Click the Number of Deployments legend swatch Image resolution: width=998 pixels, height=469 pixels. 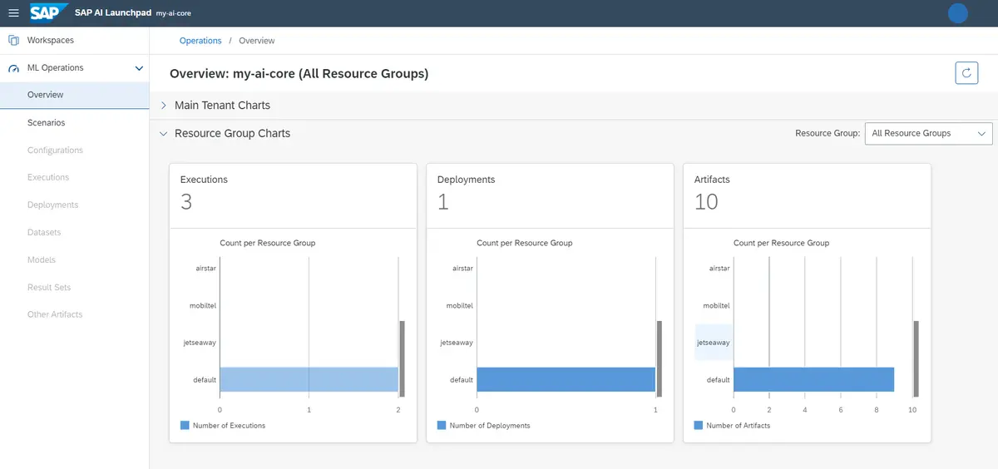pyautogui.click(x=442, y=425)
